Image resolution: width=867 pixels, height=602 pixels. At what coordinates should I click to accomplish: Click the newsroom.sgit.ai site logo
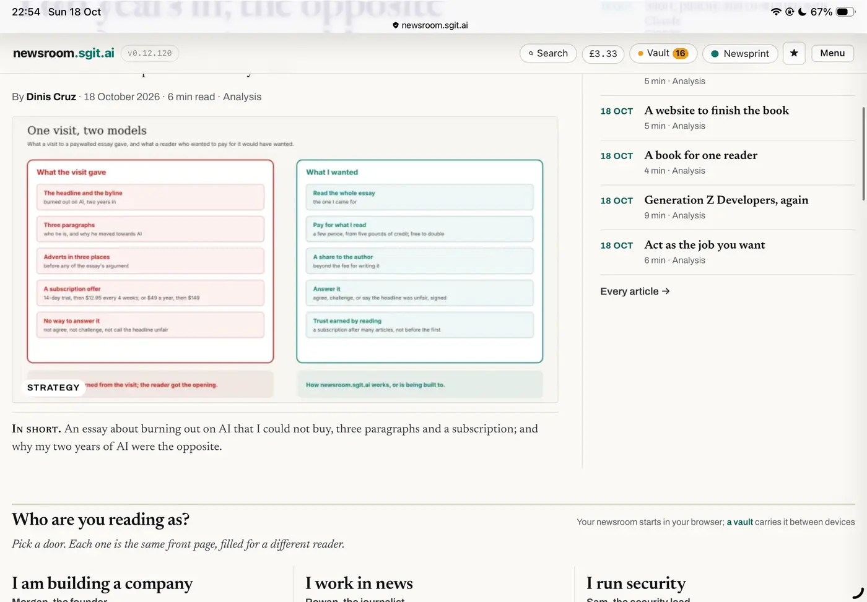coord(64,53)
